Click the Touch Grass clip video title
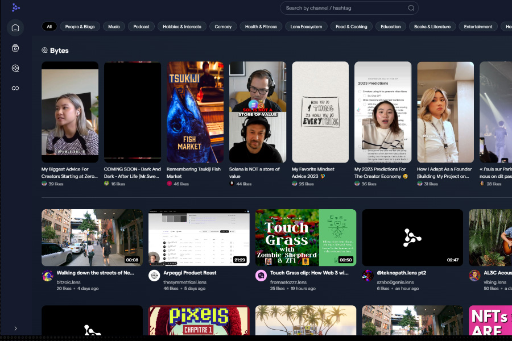 click(x=309, y=273)
